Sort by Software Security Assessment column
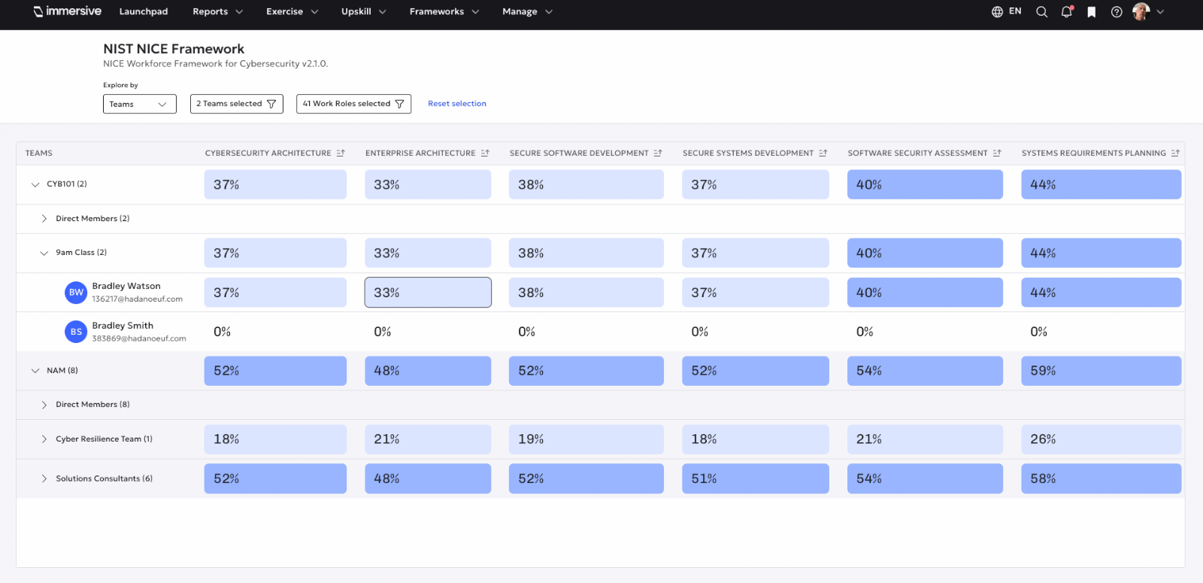The image size is (1203, 583). coord(997,153)
